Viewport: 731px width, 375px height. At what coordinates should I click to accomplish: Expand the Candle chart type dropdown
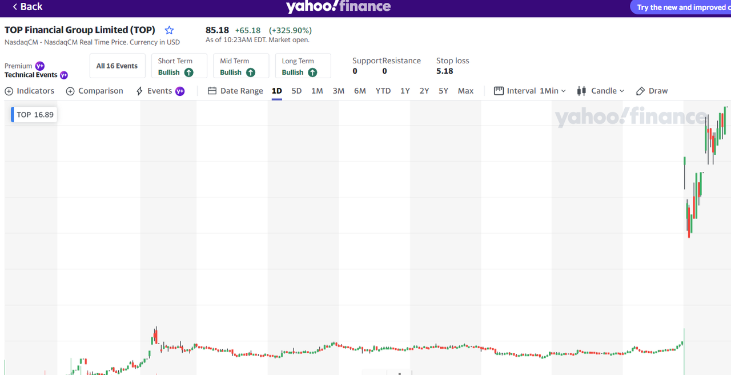click(601, 91)
